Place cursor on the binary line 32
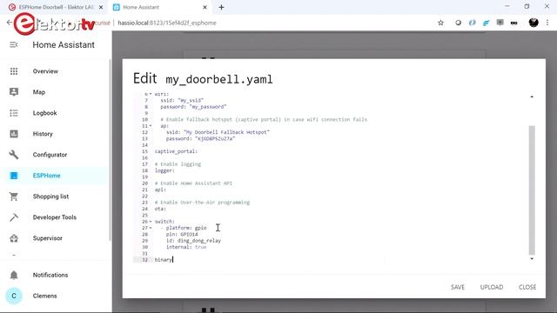 pos(164,260)
